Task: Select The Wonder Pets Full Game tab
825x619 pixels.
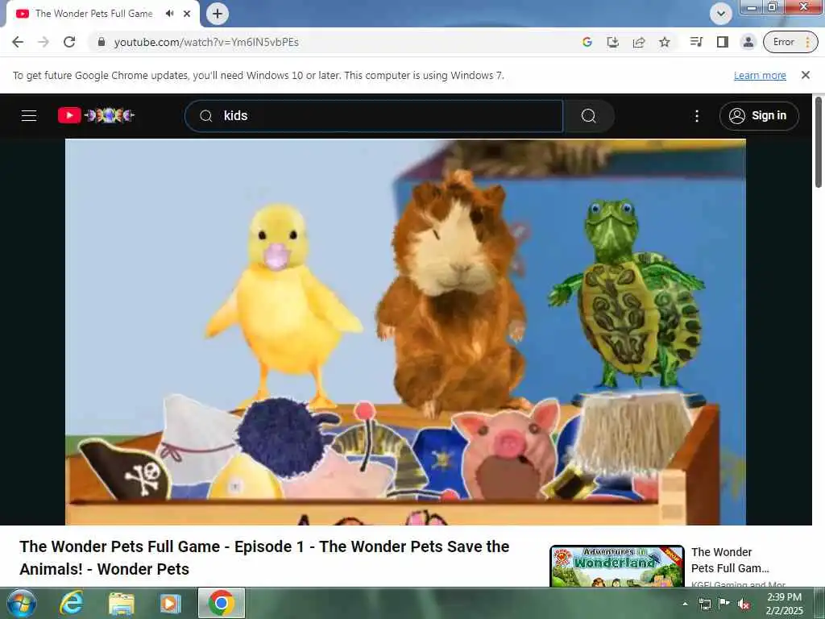Action: point(102,14)
